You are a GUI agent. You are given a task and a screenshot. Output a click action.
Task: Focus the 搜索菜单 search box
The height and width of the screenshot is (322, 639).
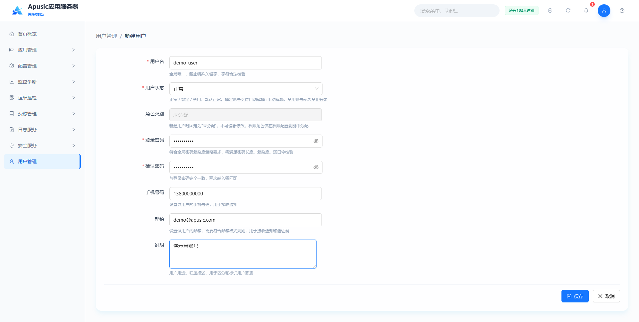click(457, 11)
